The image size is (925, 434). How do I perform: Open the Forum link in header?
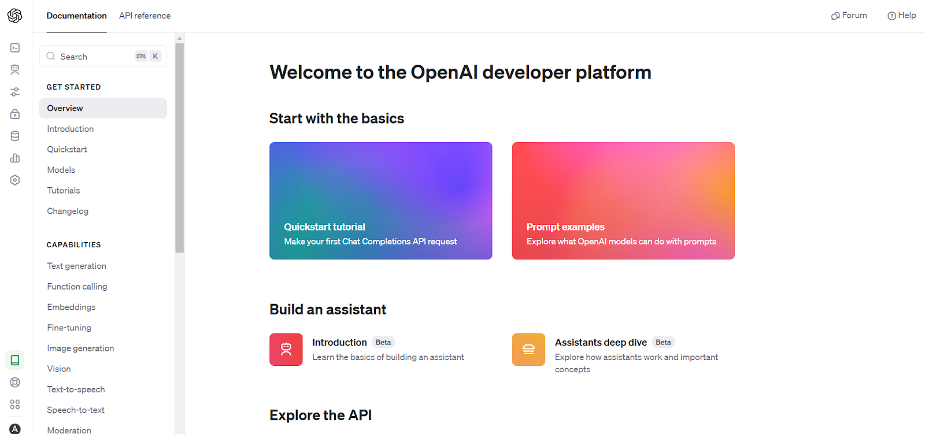click(849, 16)
